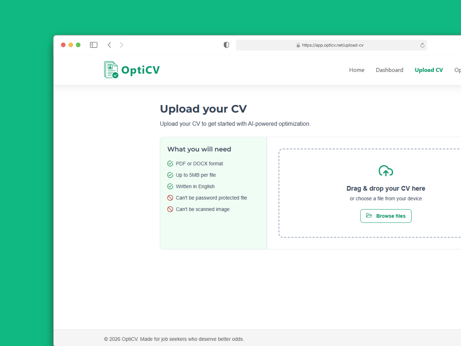The width and height of the screenshot is (461, 346).
Task: Maximize the browser window with the green button
Action: point(78,45)
